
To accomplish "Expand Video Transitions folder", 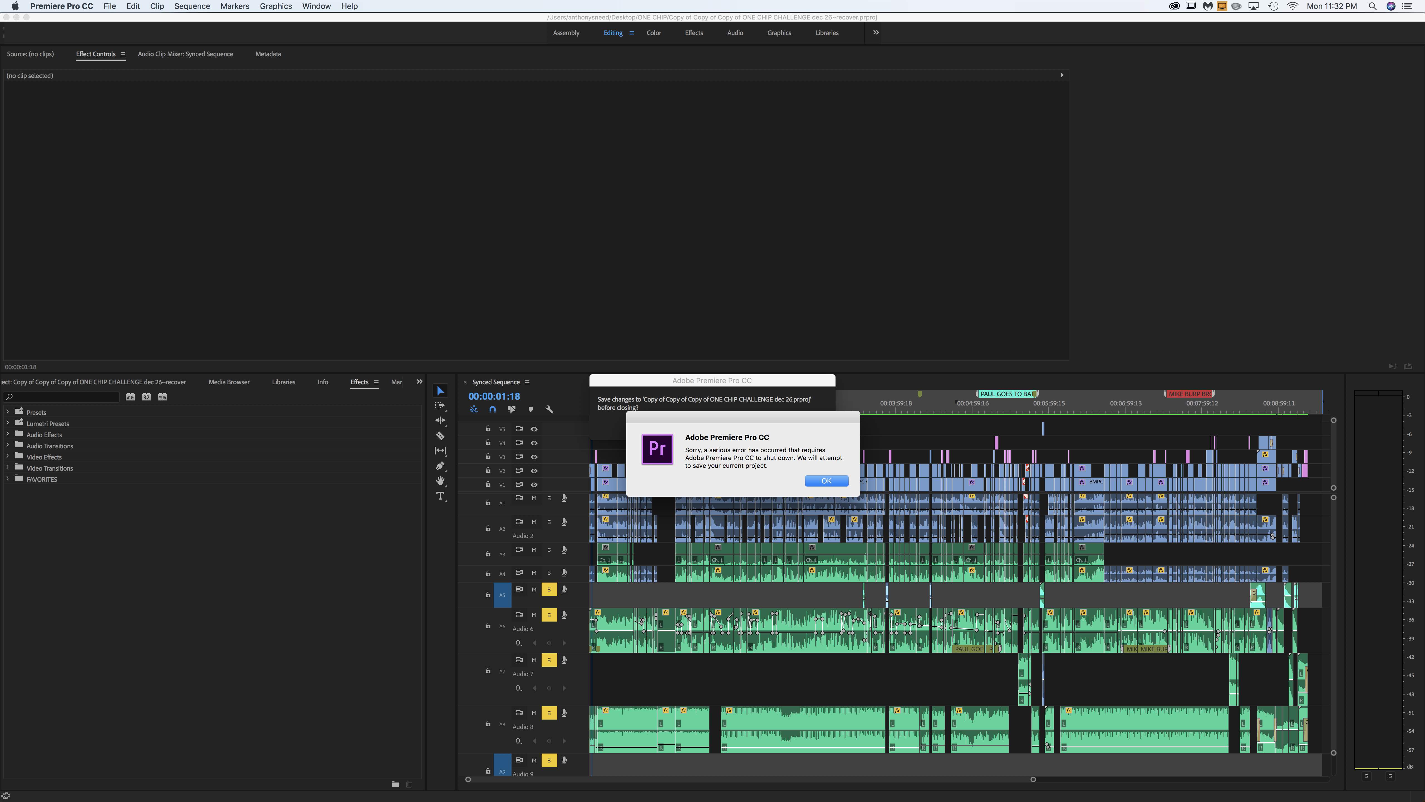I will (7, 467).
